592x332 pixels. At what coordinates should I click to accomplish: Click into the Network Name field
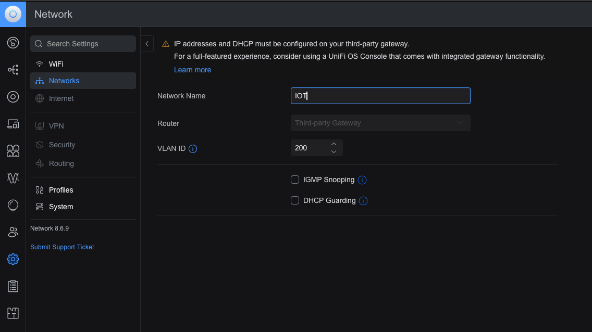click(380, 96)
